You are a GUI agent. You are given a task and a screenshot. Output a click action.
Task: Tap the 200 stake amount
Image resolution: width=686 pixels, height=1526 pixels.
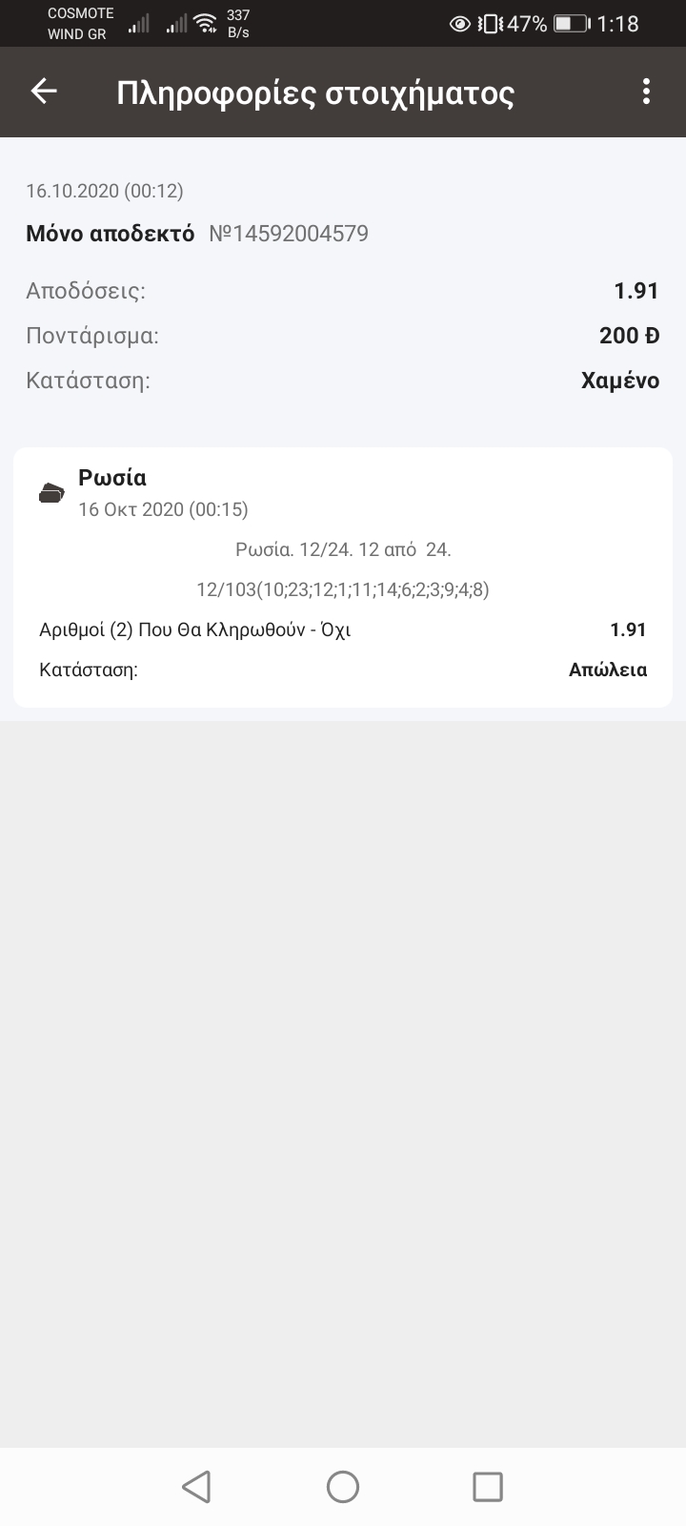(x=629, y=335)
